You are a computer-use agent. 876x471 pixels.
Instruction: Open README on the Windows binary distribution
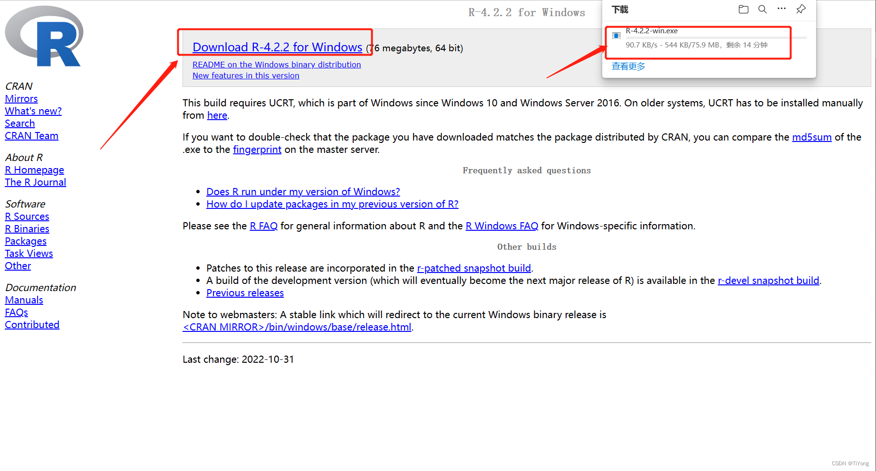point(277,65)
